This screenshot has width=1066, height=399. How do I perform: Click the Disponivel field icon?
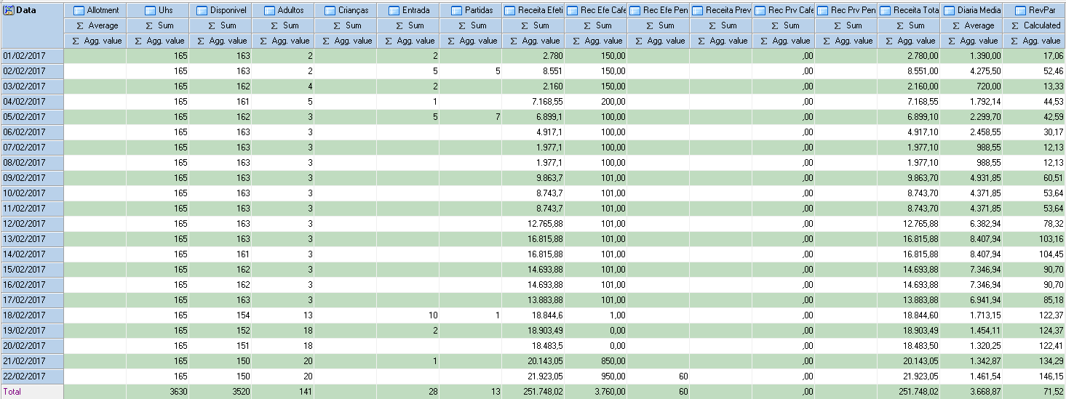click(x=201, y=10)
